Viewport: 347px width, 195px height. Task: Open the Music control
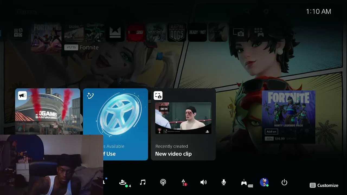(143, 182)
